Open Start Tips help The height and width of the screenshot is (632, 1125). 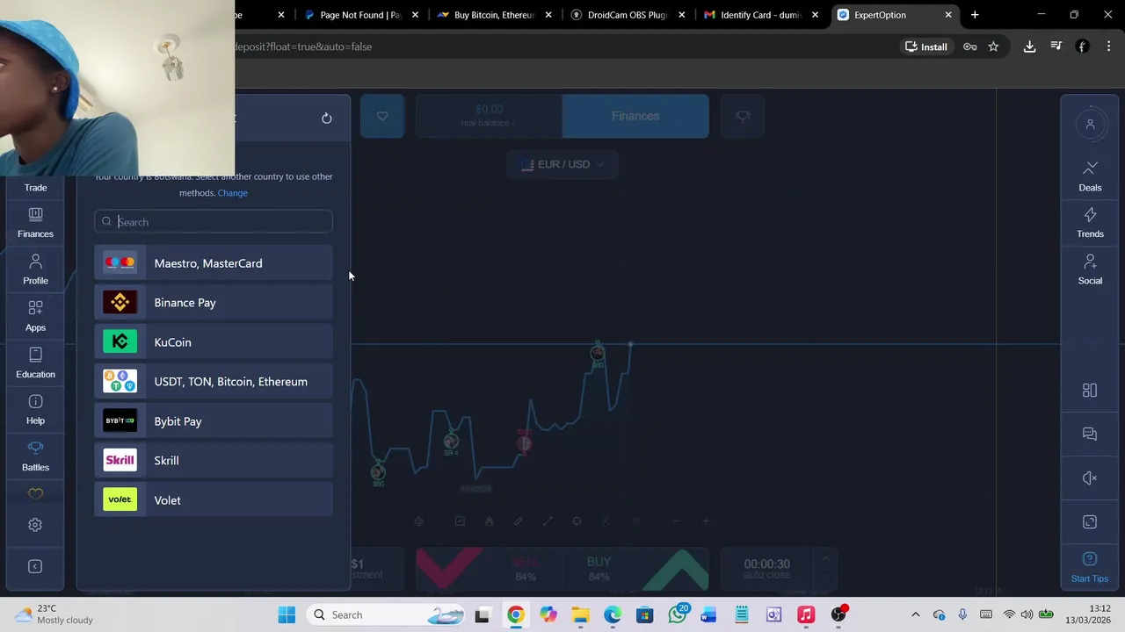click(x=1090, y=568)
